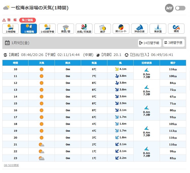Click the 08:50分更新 update link
This screenshot has height=173, width=190.
[11, 165]
